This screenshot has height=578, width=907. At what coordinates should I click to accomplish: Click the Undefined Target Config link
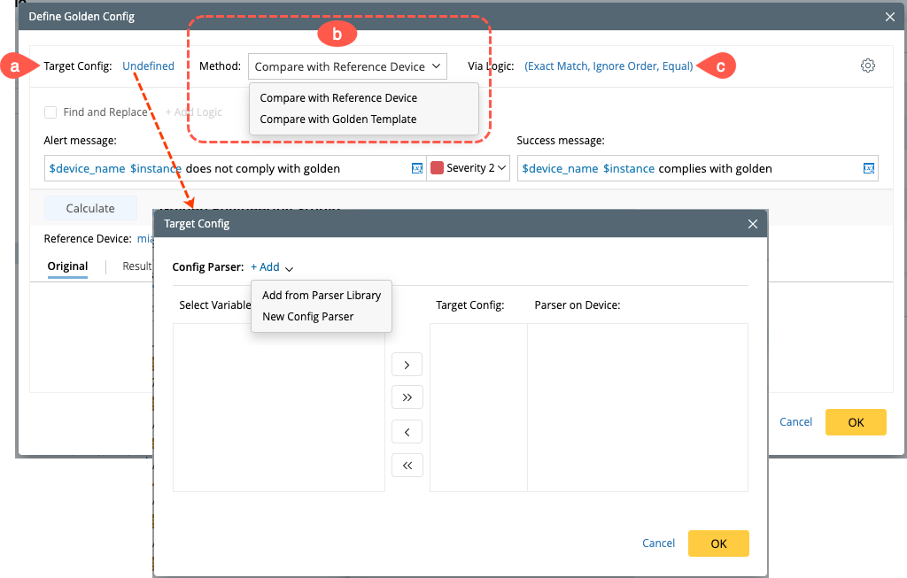(148, 66)
